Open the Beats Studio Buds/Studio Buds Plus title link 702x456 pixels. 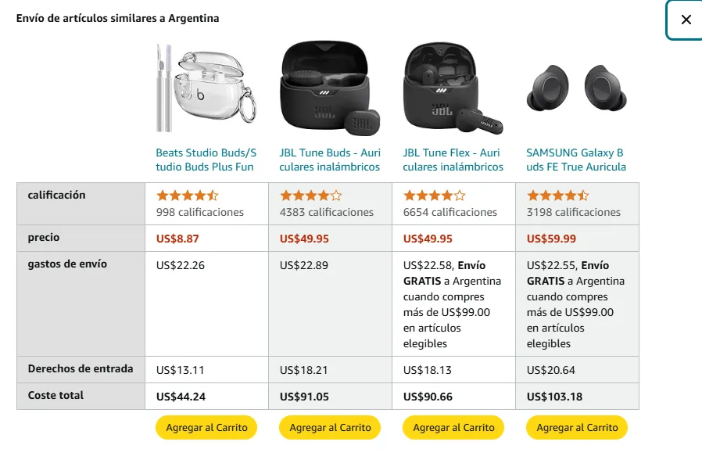[x=206, y=160]
